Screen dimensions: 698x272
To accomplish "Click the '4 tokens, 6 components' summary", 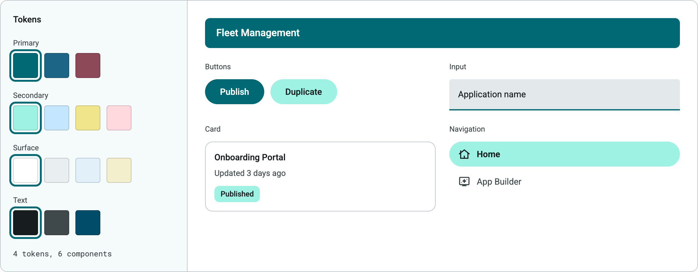I will 62,254.
